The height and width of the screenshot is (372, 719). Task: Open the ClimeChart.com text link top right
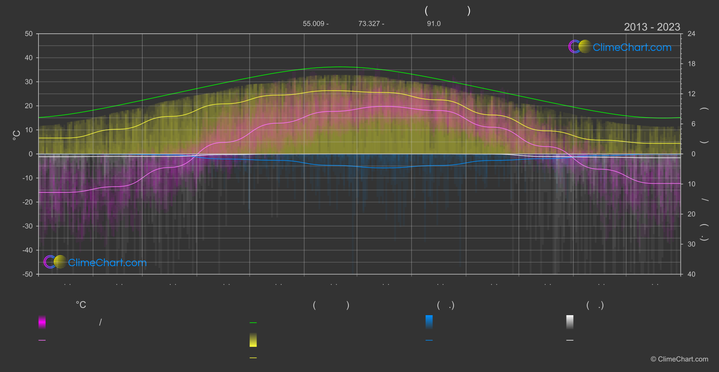click(x=632, y=47)
